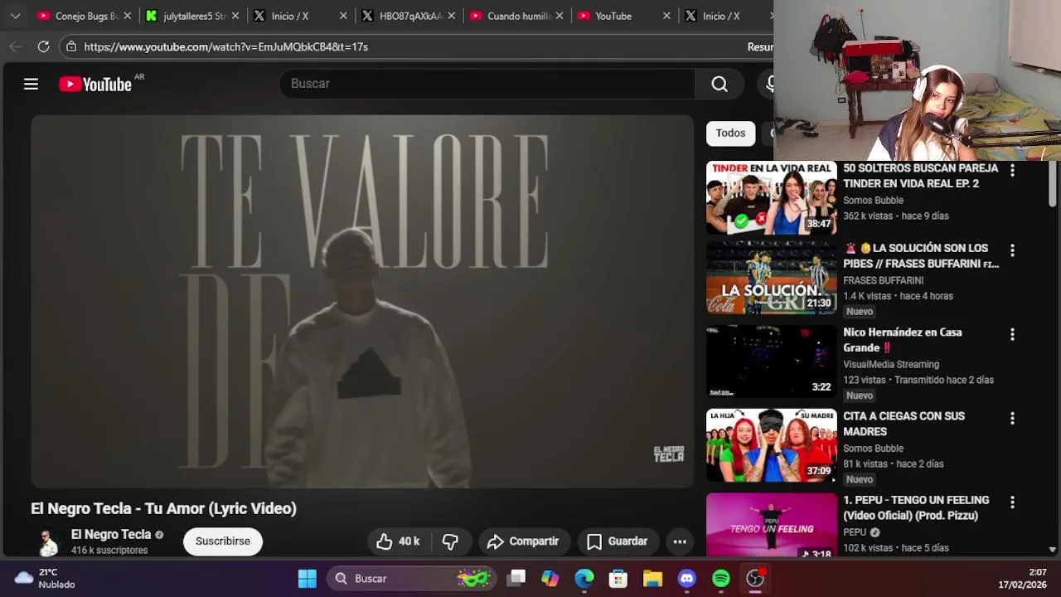Click the Compartir share button
The width and height of the screenshot is (1061, 597).
[x=523, y=541]
